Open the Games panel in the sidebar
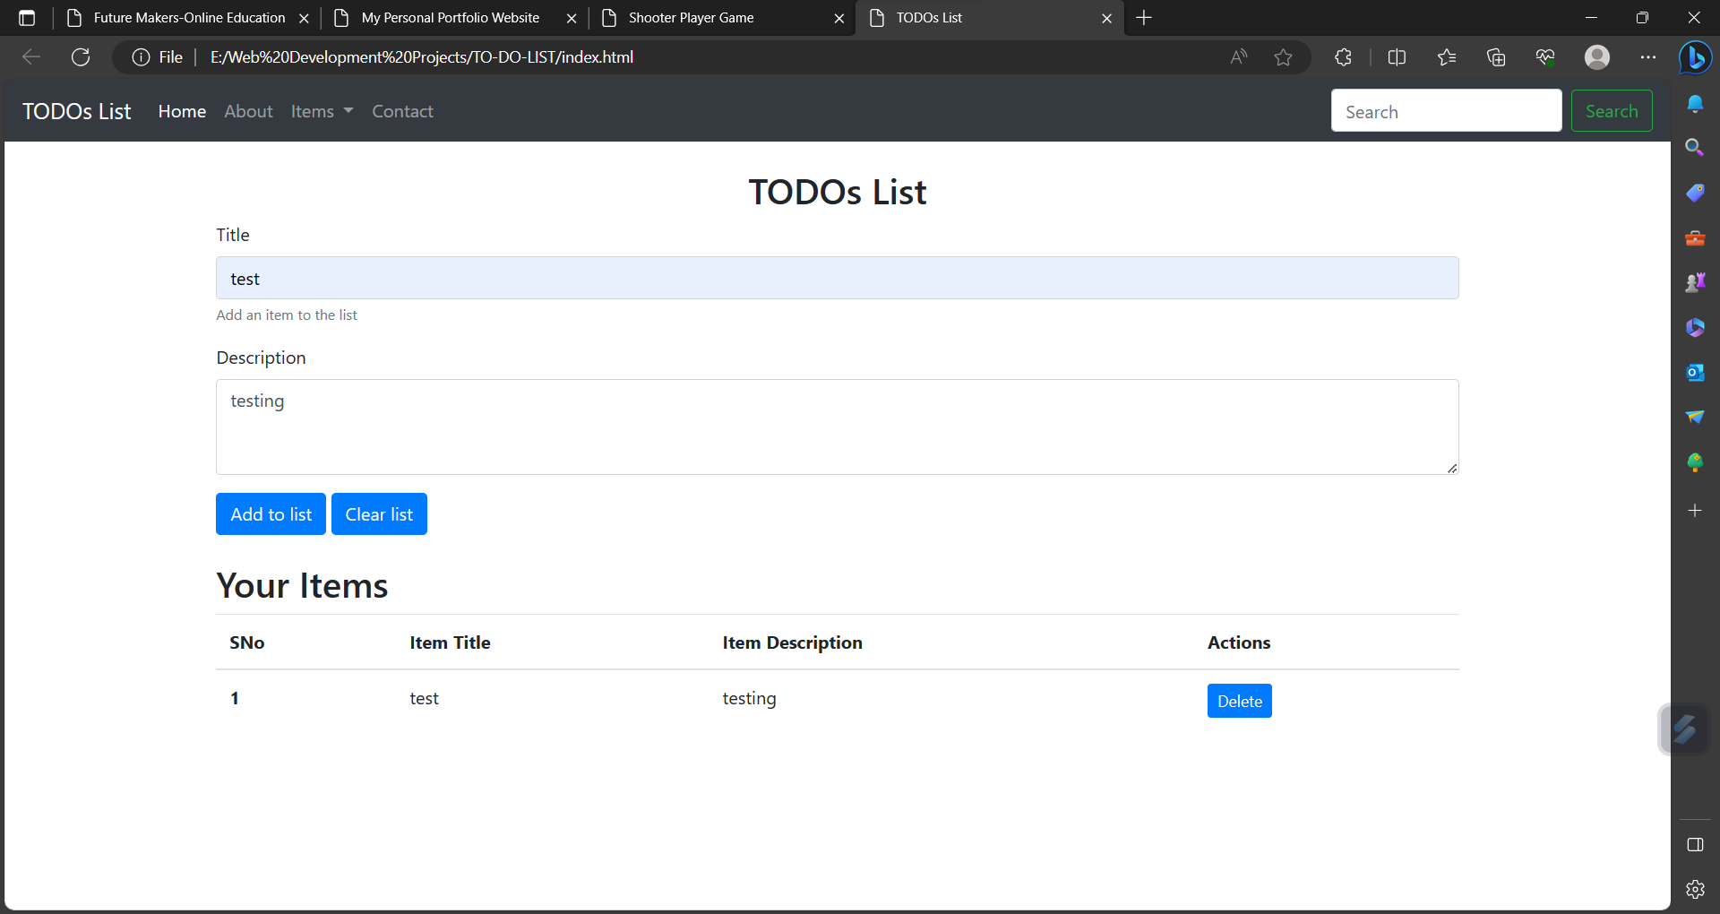Screen dimensions: 1720x914 (x=1695, y=281)
